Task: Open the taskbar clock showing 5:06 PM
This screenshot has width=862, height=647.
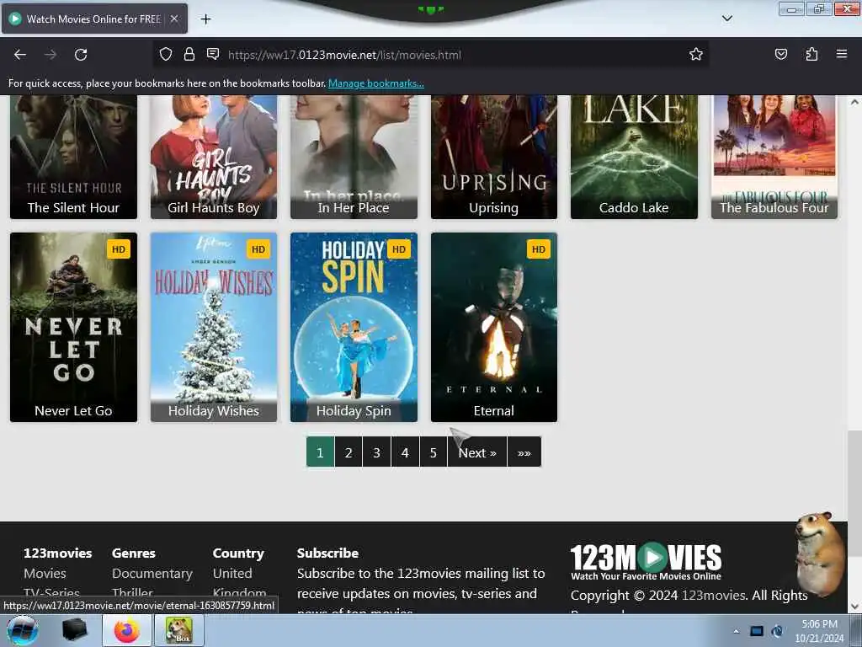Action: (819, 631)
